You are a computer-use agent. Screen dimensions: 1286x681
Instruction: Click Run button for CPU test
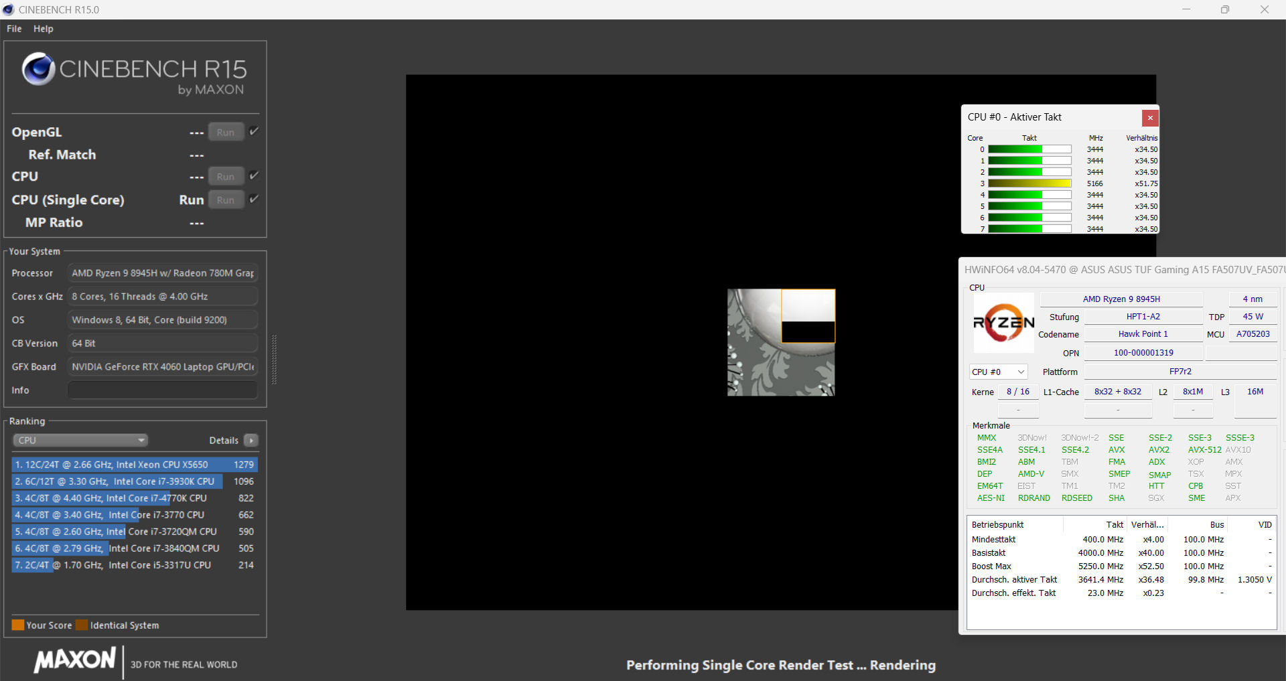[226, 176]
